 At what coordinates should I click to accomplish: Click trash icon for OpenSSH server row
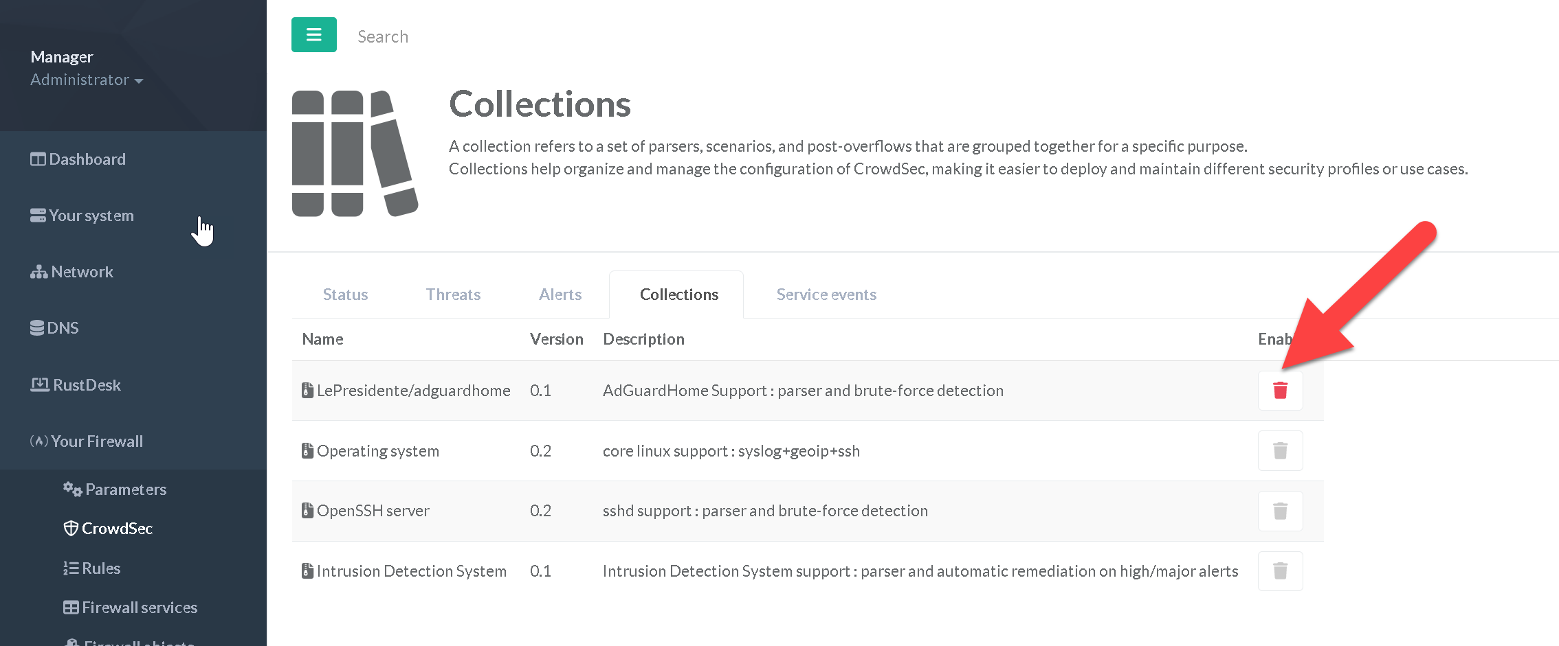(1279, 511)
